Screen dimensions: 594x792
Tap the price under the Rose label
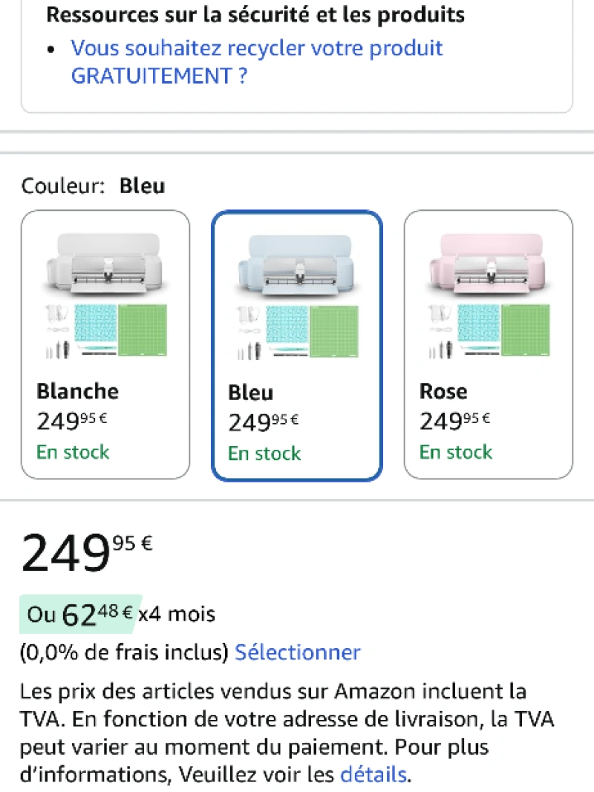point(455,422)
